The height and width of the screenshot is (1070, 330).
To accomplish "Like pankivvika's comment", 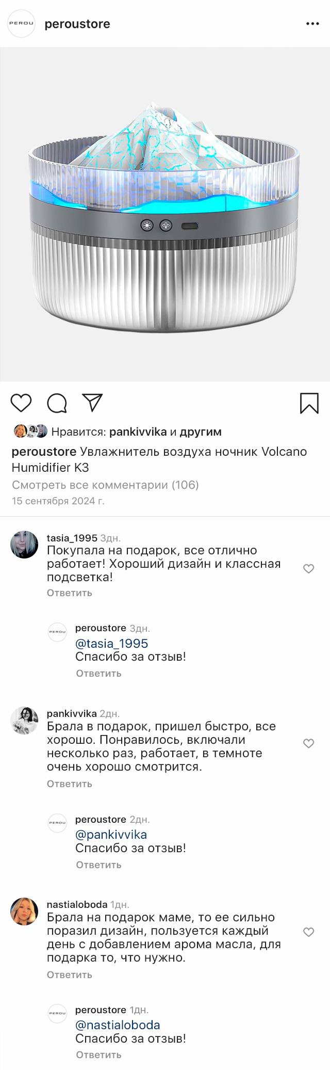I will (308, 743).
